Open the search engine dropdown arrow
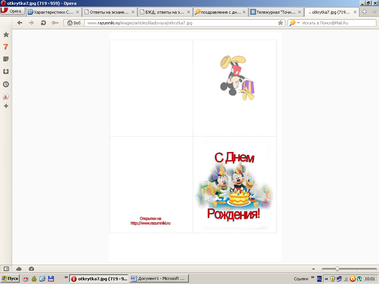Image resolution: width=379 pixels, height=284 pixels. coord(299,23)
